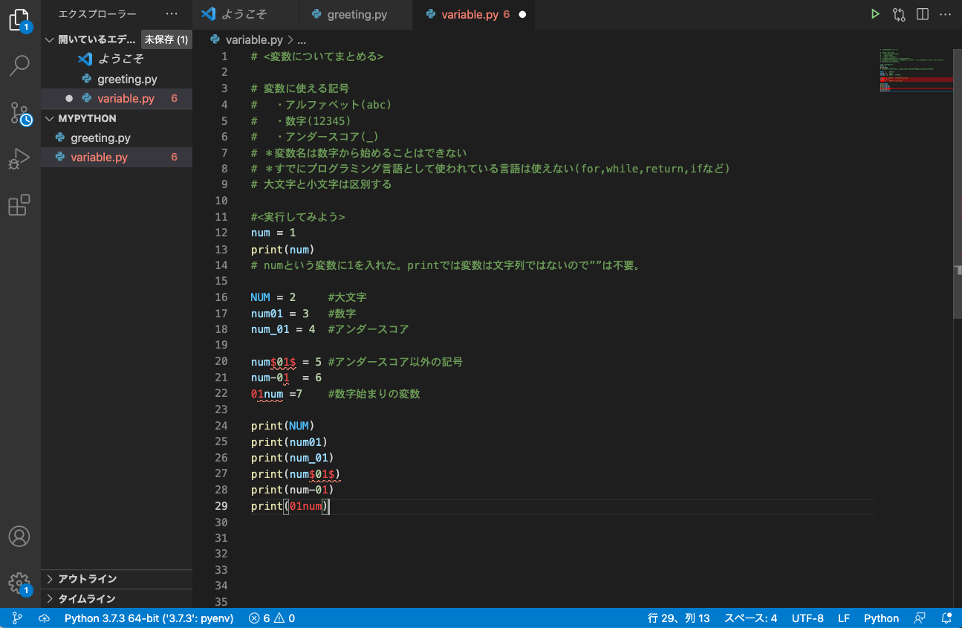962x628 pixels.
Task: Click the breadcrumb chevron after variable.py
Action: (x=290, y=40)
